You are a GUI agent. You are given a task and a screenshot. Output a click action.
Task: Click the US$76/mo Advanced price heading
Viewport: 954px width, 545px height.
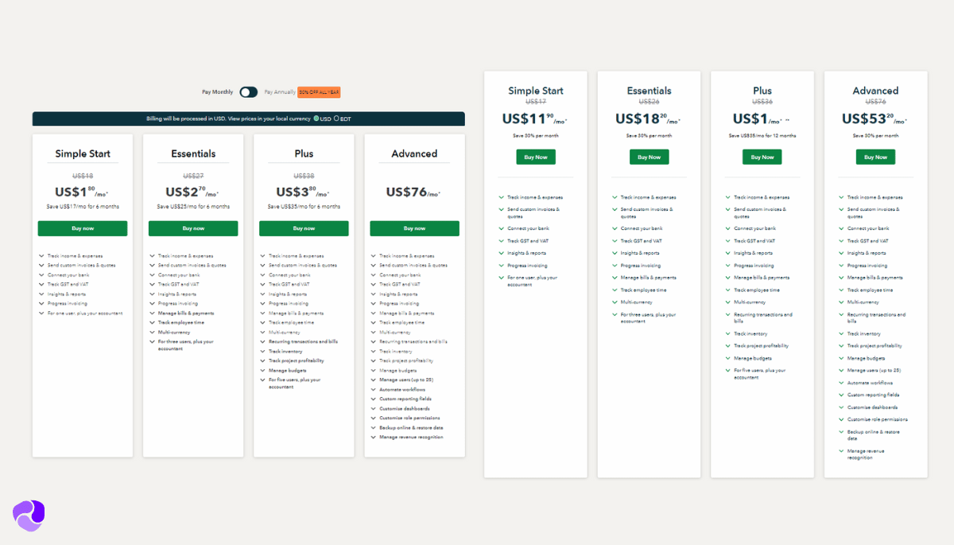(x=413, y=193)
